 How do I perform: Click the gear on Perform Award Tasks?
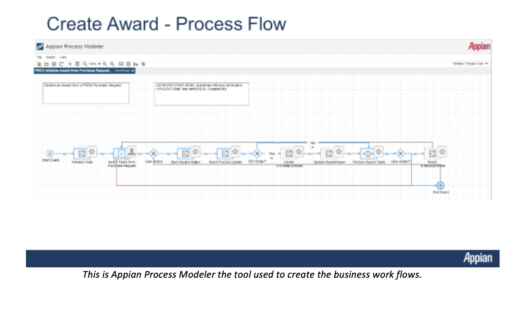tap(378, 151)
